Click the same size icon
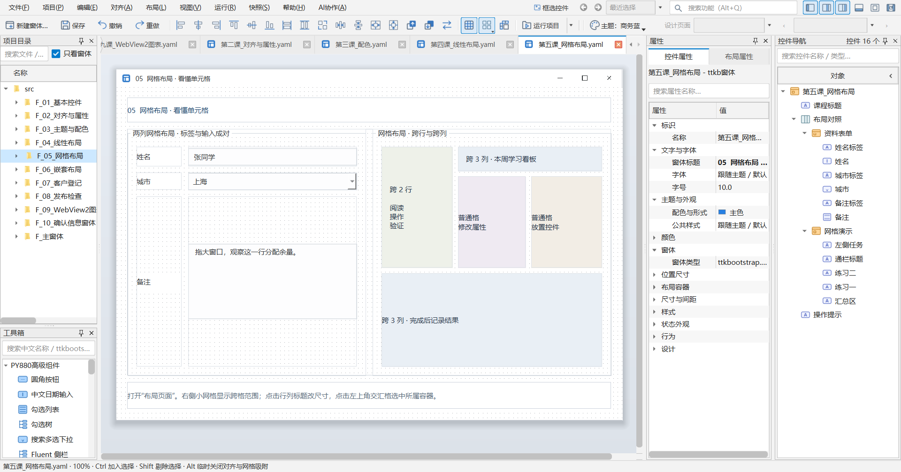 coord(322,25)
